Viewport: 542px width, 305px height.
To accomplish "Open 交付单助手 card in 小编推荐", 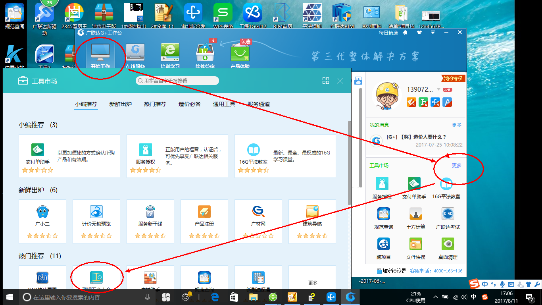I will coord(69,156).
